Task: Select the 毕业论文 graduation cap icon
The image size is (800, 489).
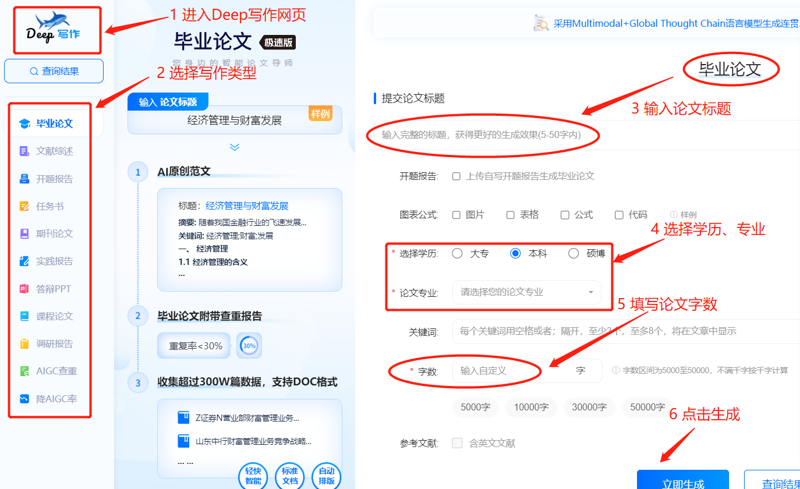Action: [24, 123]
